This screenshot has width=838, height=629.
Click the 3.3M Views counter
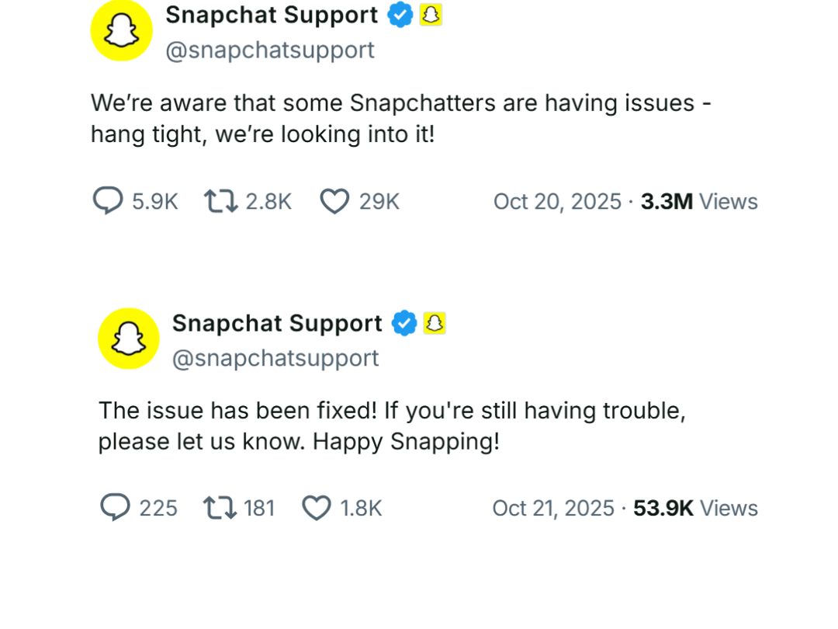[x=698, y=200]
